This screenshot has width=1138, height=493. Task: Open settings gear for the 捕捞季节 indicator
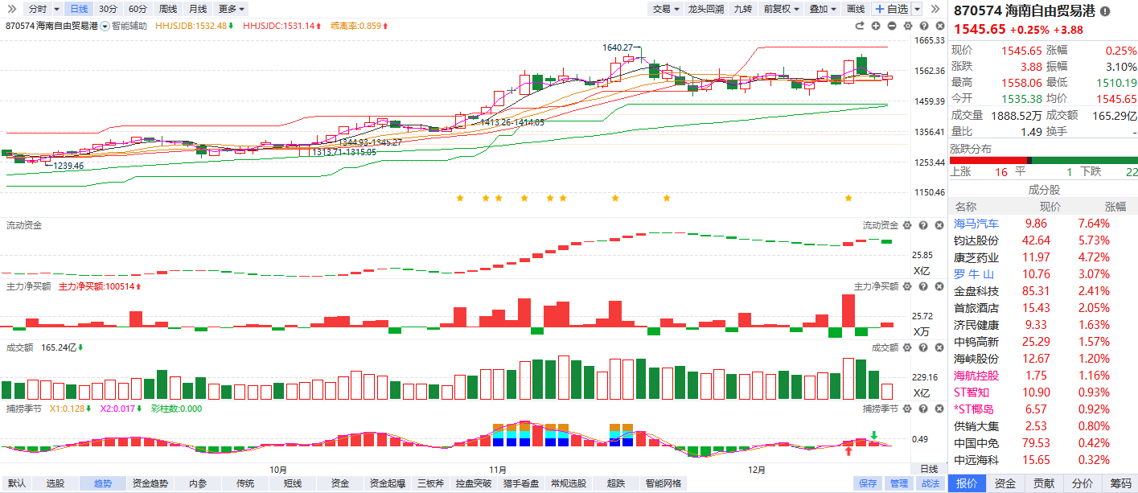(x=907, y=409)
